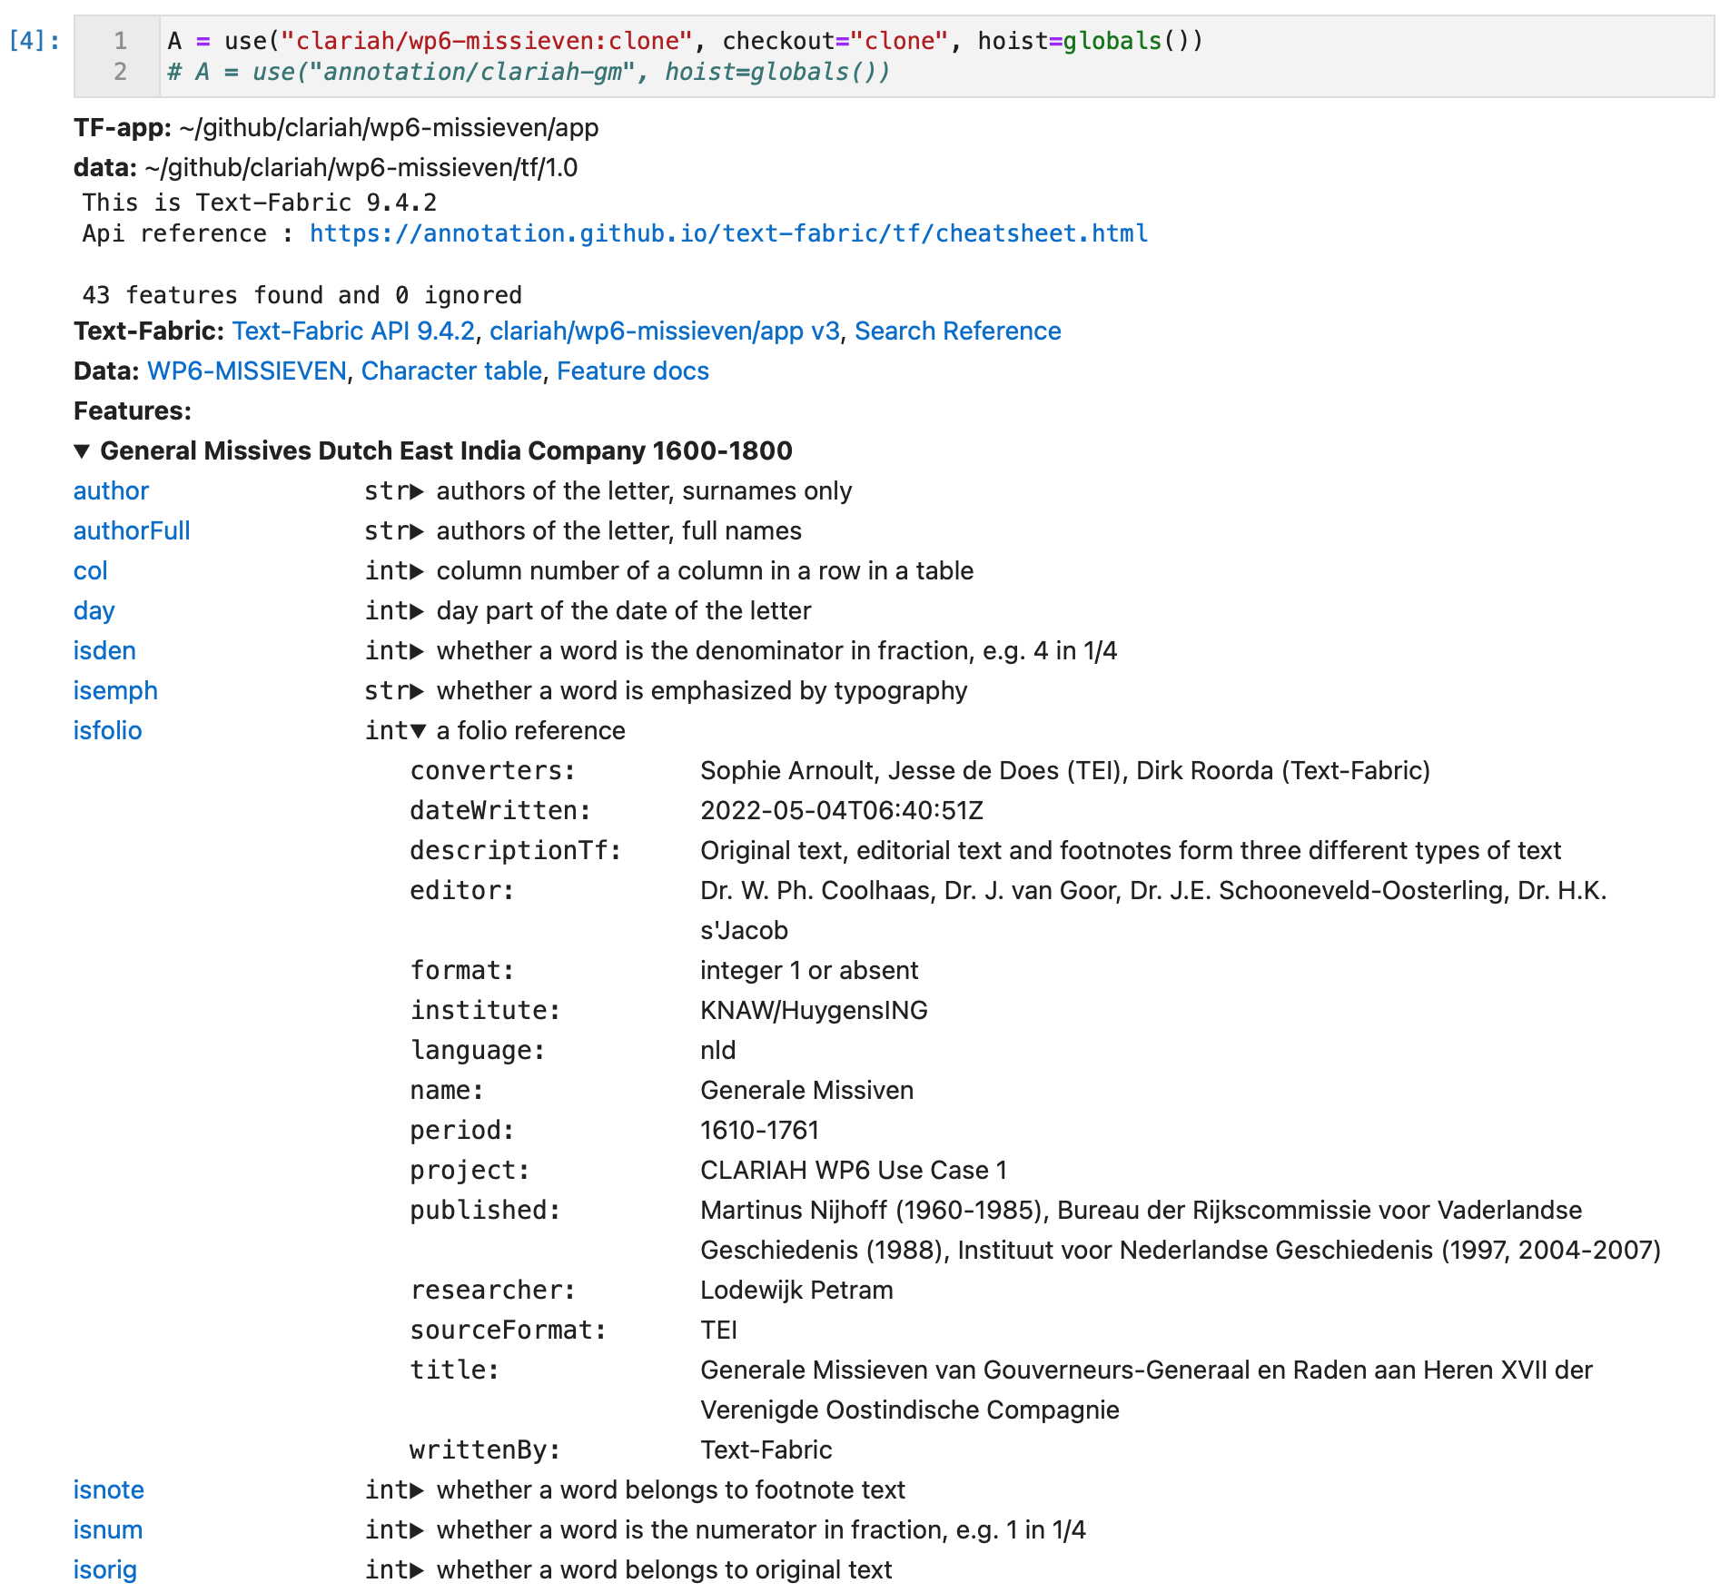1720x1593 pixels.
Task: Click into commented code line 2
Action: coord(529,72)
